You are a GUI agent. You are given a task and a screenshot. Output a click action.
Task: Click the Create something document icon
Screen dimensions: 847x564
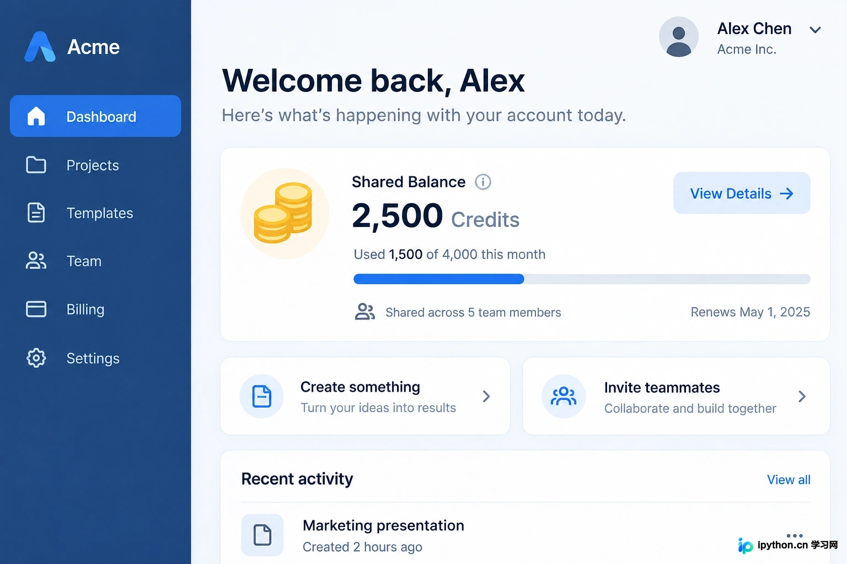pos(262,397)
